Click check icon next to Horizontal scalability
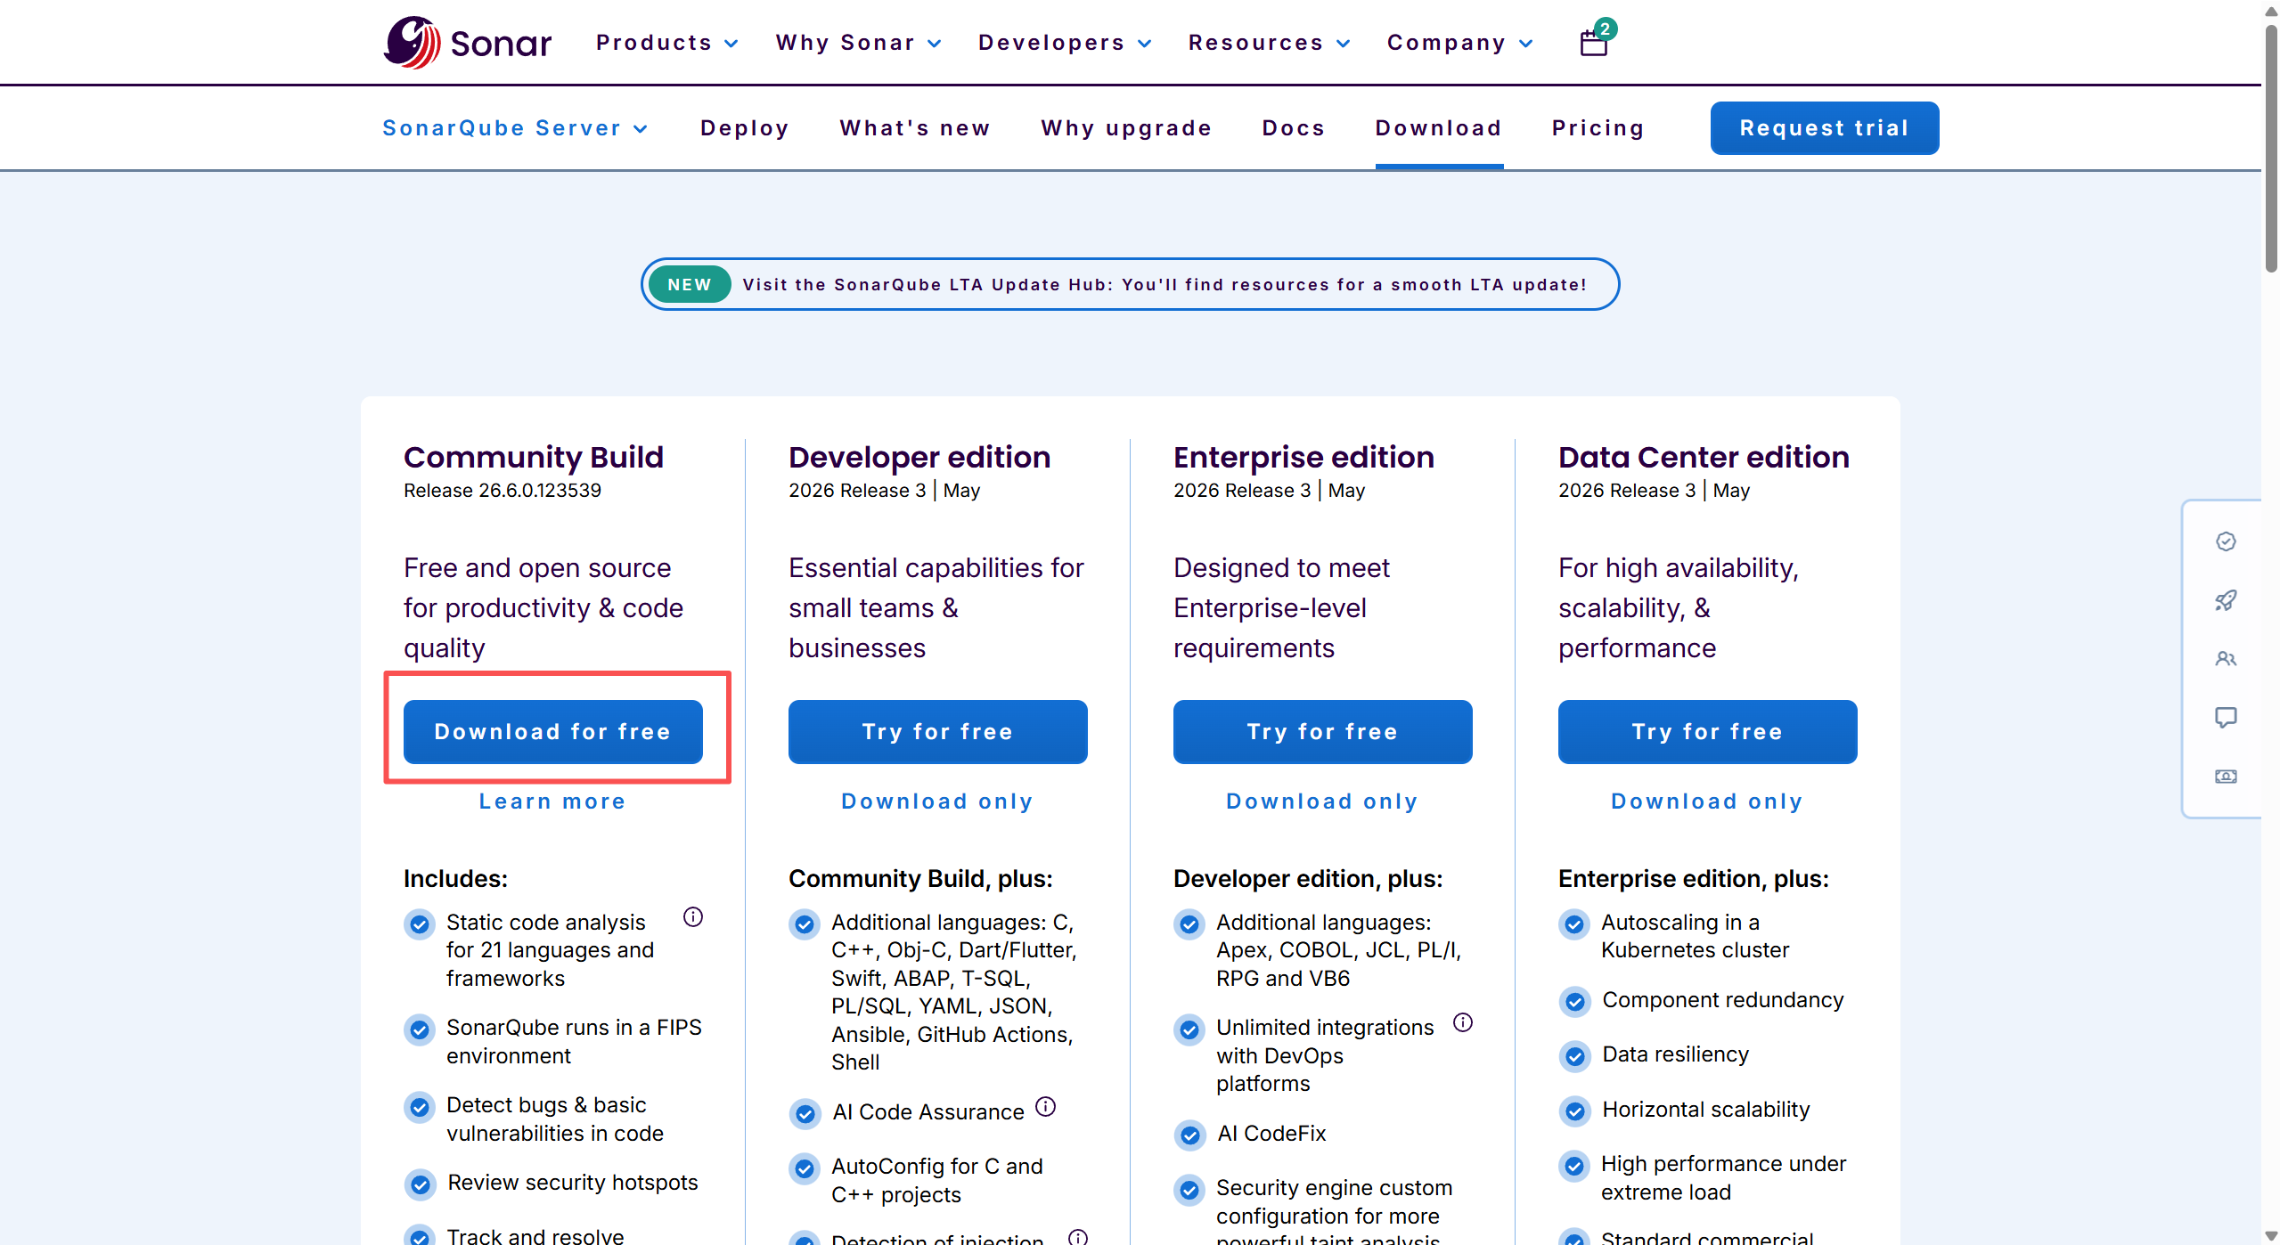2280x1245 pixels. pos(1574,1111)
